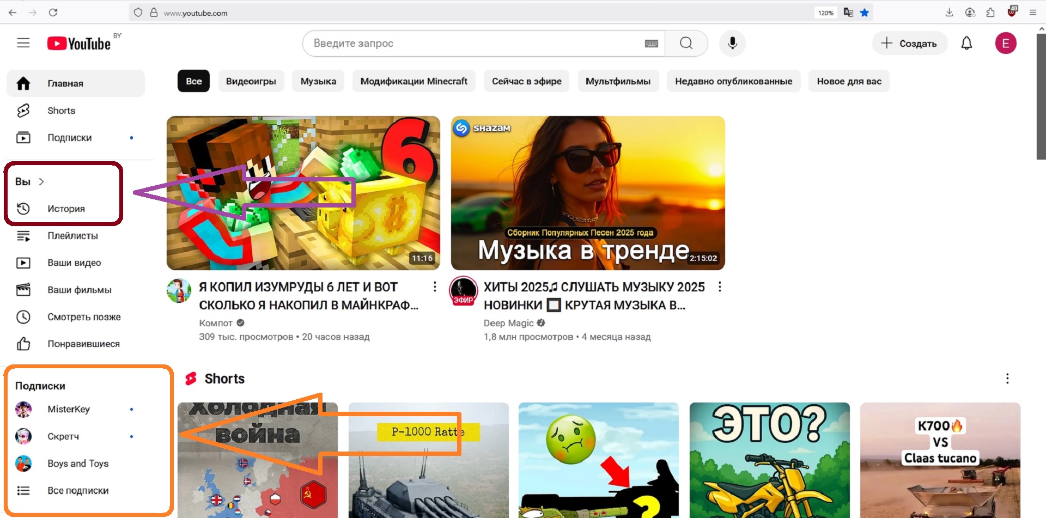Open notifications bell
1046x518 pixels.
point(966,43)
